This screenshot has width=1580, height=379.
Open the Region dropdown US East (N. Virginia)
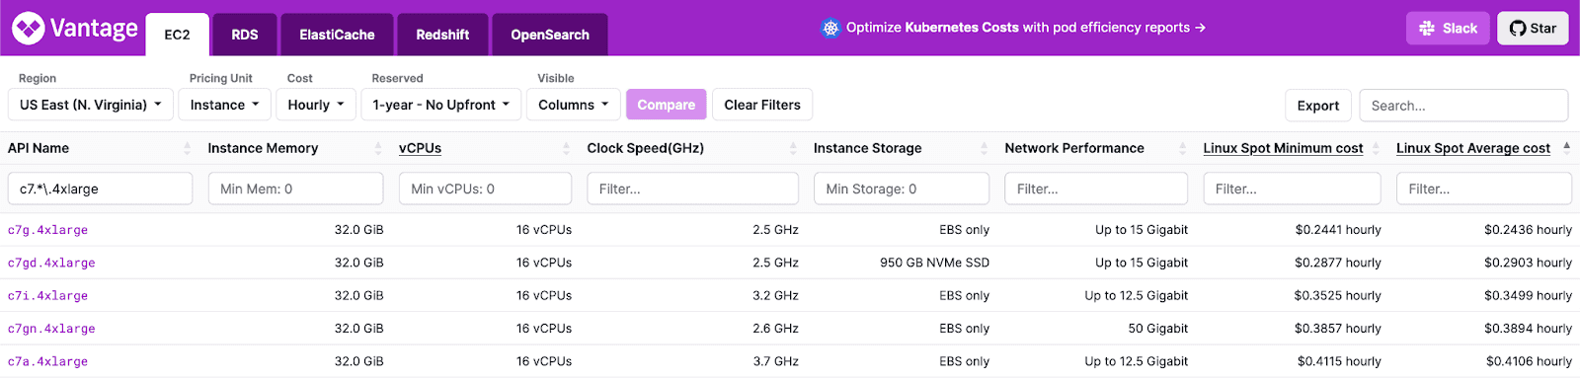click(91, 105)
